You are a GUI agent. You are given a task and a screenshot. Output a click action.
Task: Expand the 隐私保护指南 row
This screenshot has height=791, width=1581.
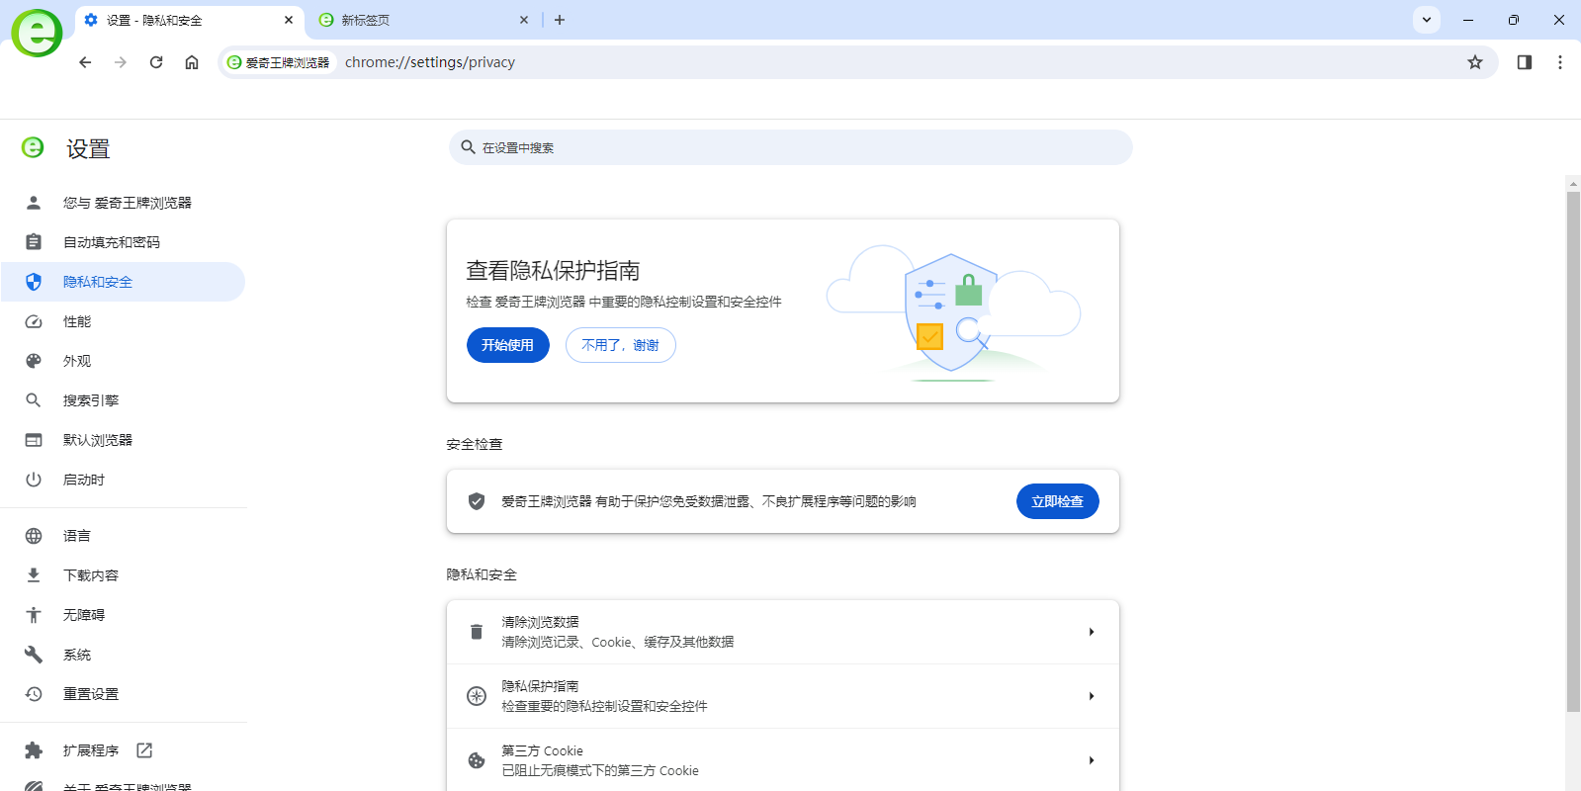tap(1091, 696)
